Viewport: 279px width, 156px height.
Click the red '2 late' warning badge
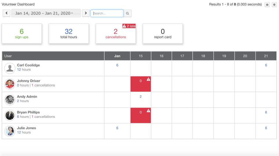129,26
